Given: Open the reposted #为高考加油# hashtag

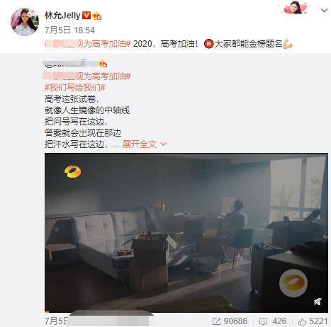Looking at the screenshot, I should point(87,76).
